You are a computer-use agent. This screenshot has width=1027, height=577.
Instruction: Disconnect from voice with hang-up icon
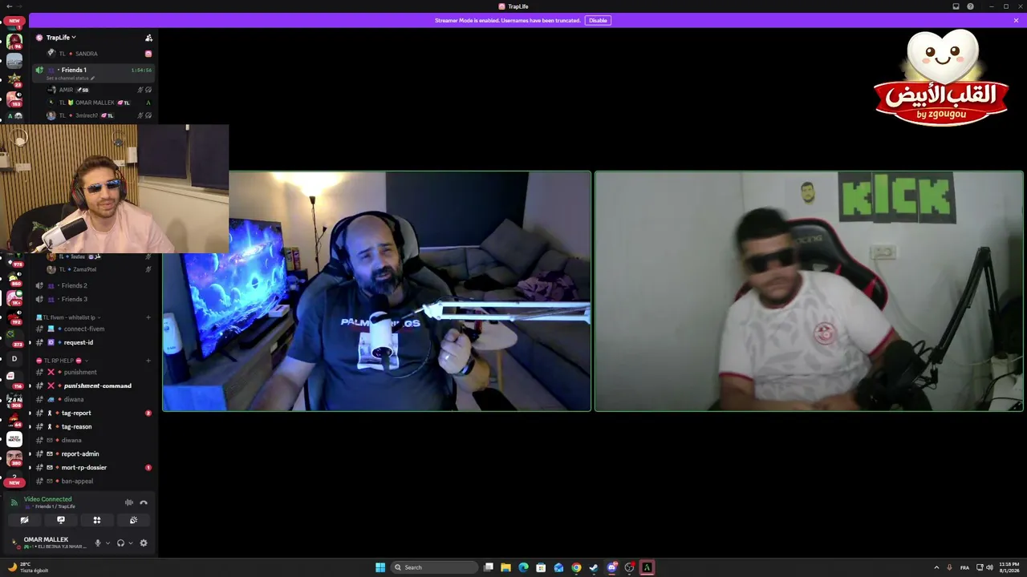(144, 502)
